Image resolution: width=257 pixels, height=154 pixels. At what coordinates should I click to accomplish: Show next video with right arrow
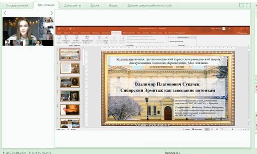(x=52, y=13)
